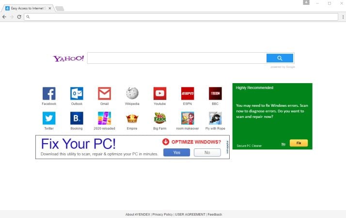Launch the Fly with Rope game icon

[215, 118]
